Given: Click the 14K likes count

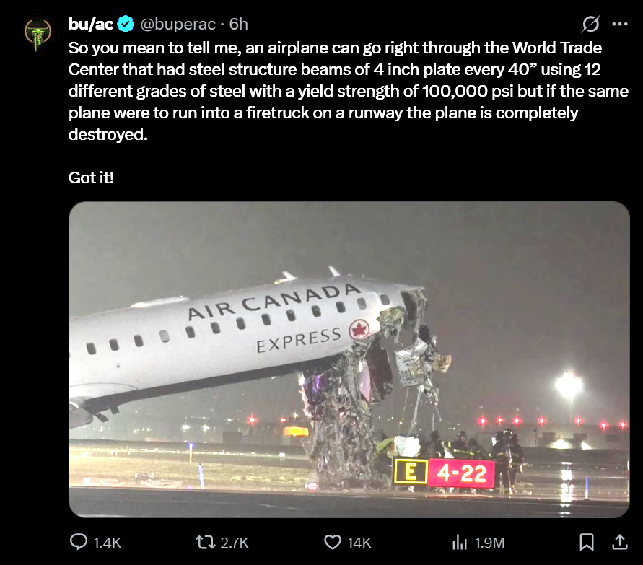Looking at the screenshot, I should coord(359,543).
